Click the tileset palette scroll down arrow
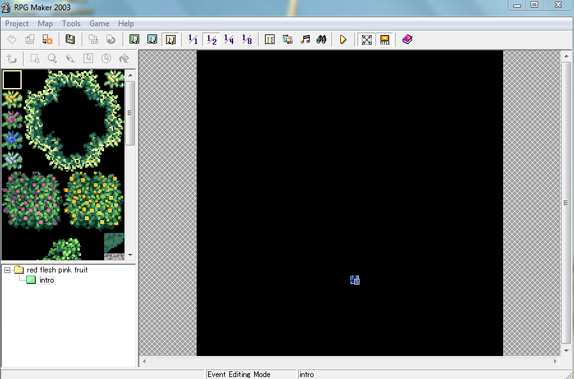The height and width of the screenshot is (379, 574). point(130,255)
